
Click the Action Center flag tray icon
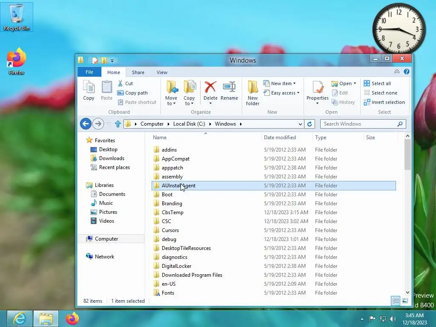[372, 319]
